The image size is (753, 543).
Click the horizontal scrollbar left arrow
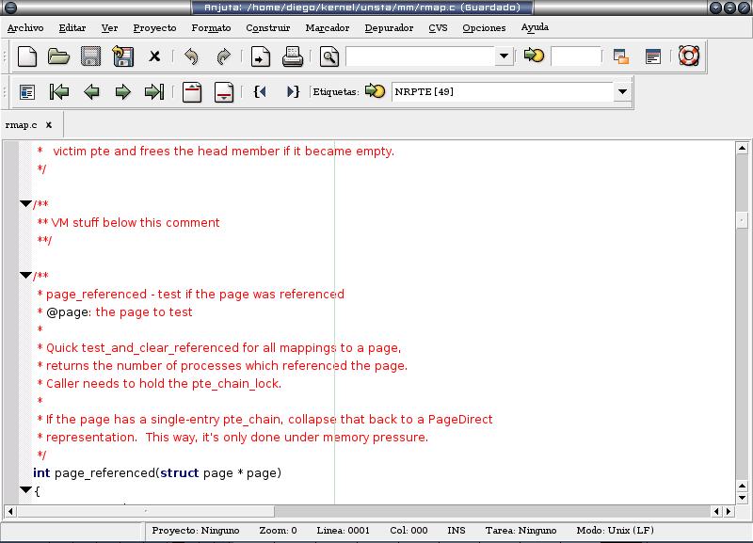10,511
